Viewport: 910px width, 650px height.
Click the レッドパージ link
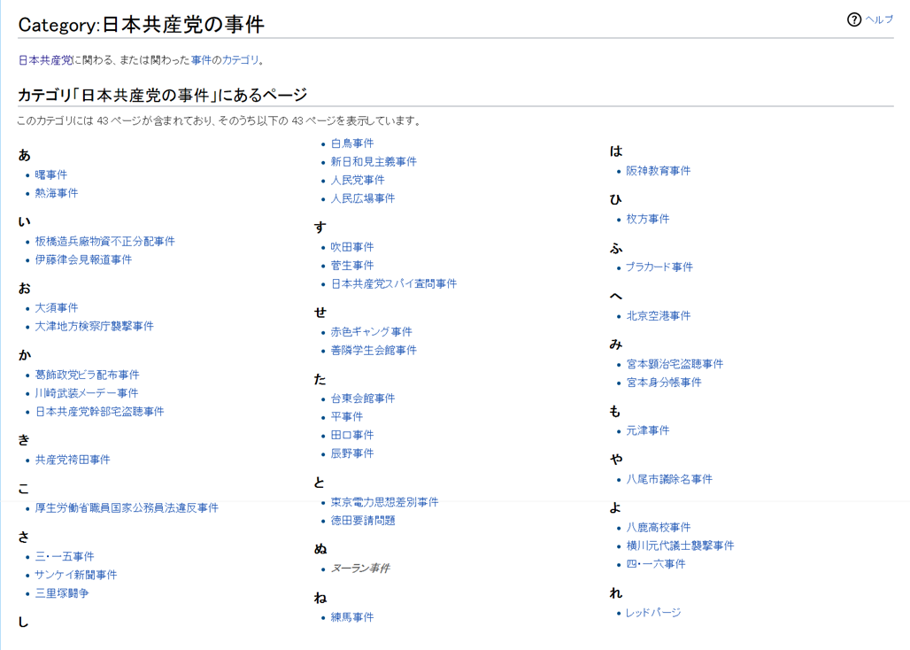tap(653, 613)
